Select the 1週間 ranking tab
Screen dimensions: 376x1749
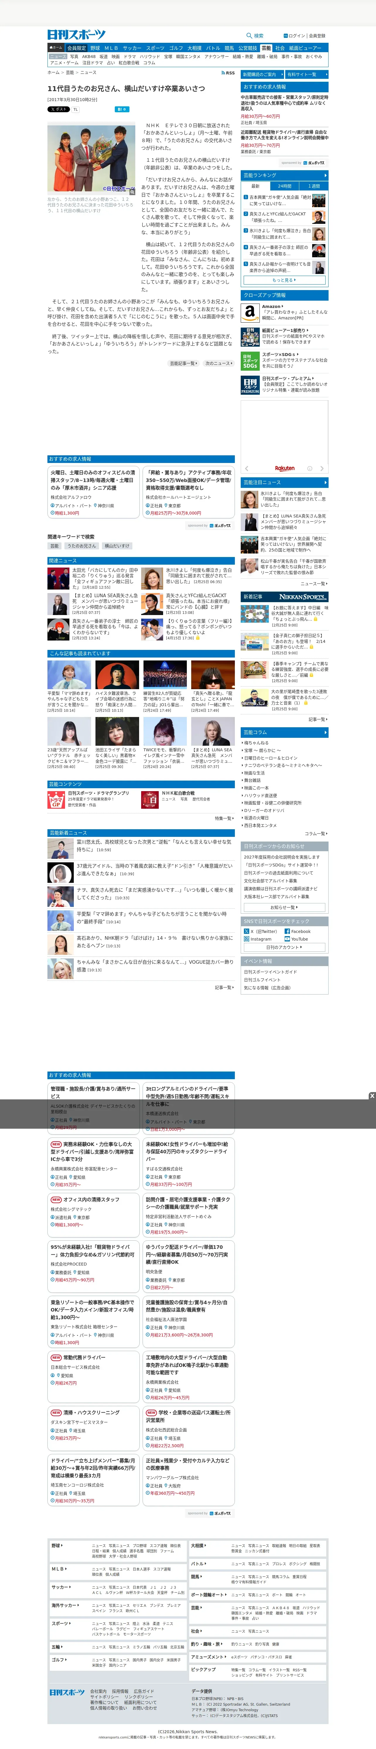[314, 186]
